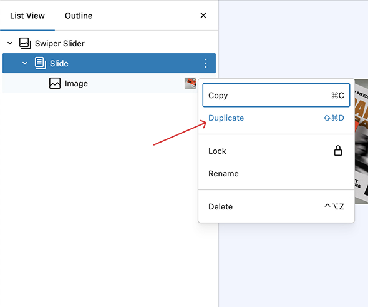368x307 pixels.
Task: Select the Slide row label
Action: tap(59, 63)
